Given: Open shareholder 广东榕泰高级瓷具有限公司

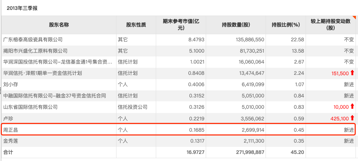Looking at the screenshot, I should tap(33, 40).
